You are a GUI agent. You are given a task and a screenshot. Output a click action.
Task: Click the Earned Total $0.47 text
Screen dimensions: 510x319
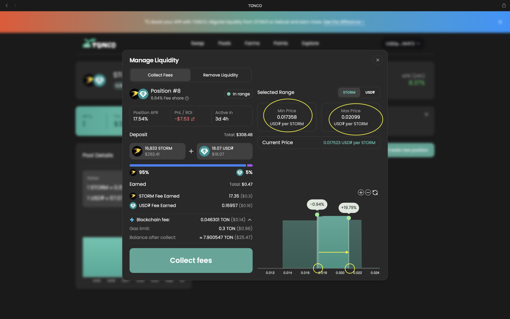[241, 184]
